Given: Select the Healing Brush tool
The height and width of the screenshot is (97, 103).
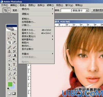Looking at the screenshot, I should (9, 47).
